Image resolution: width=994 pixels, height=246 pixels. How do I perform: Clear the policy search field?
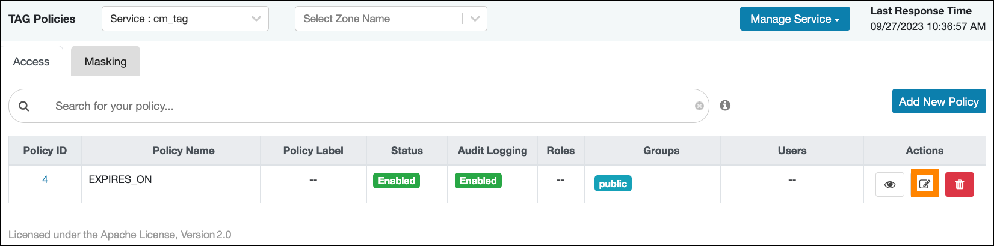[699, 106]
